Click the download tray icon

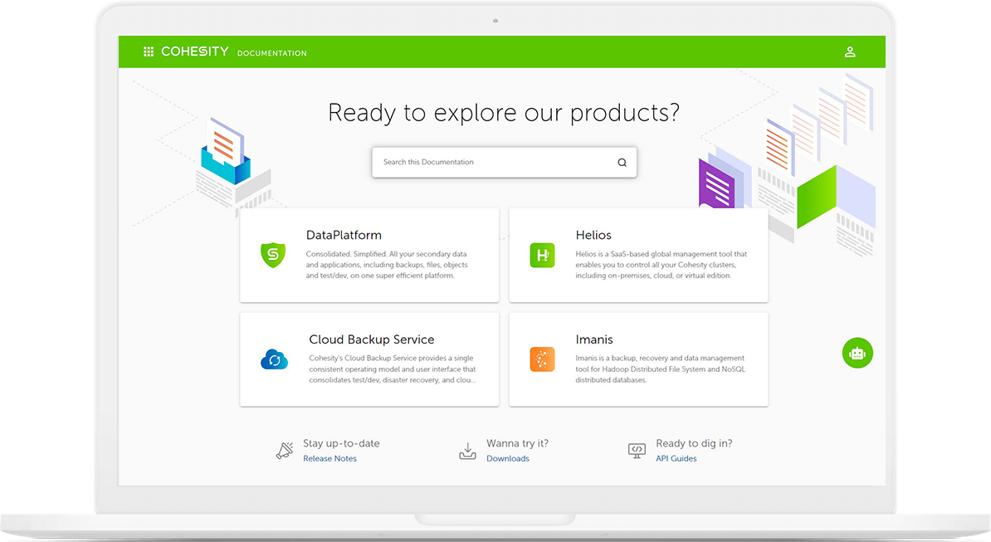click(x=467, y=451)
